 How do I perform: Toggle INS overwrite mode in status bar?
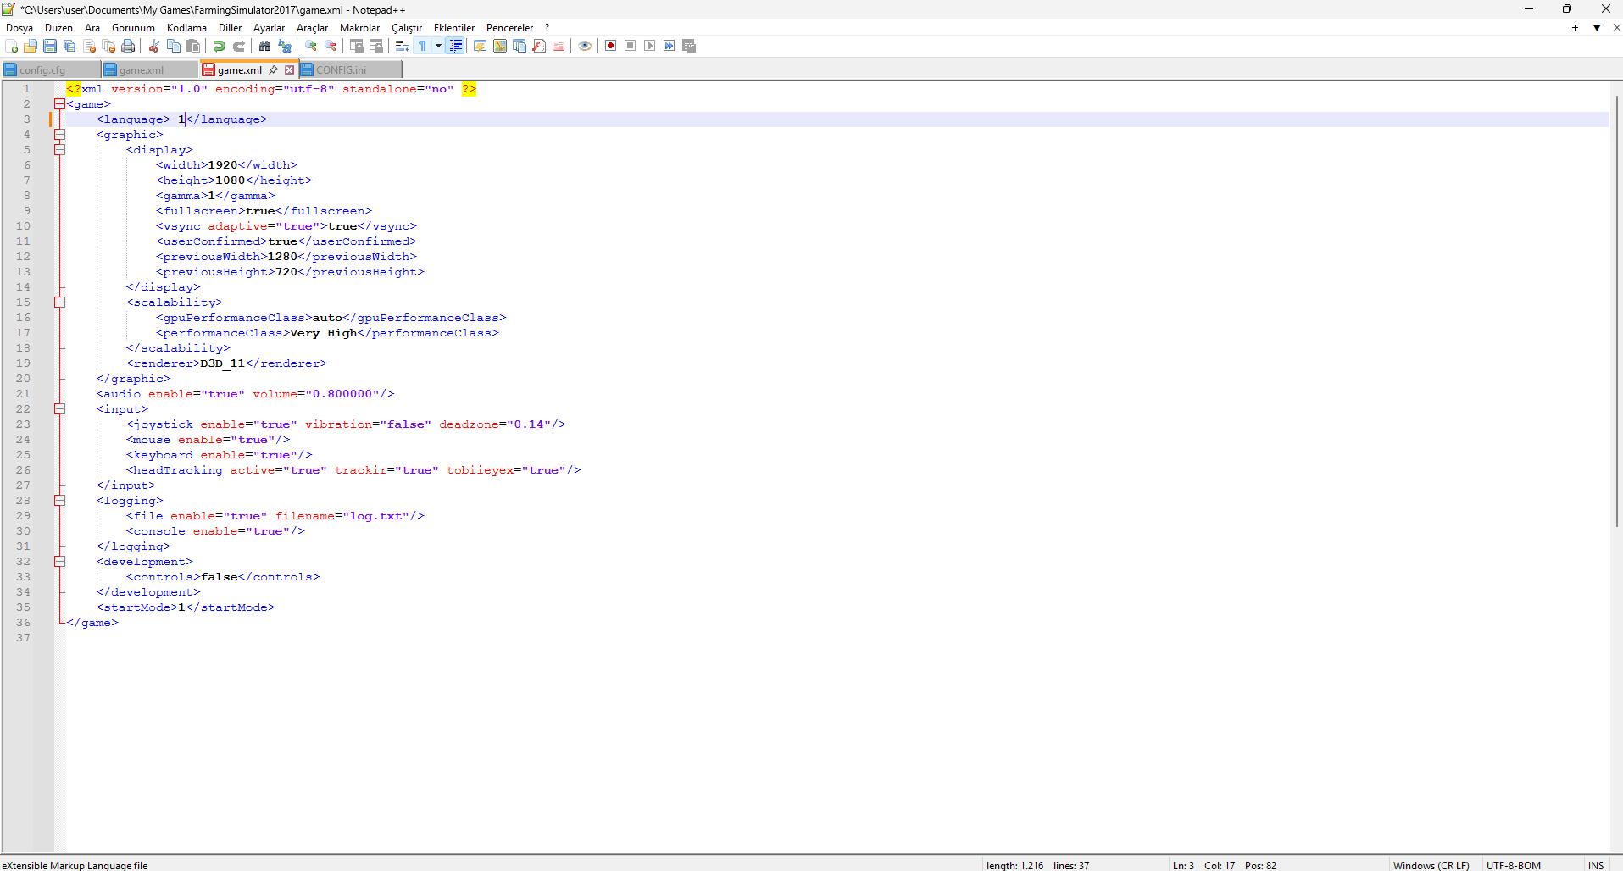click(1596, 865)
